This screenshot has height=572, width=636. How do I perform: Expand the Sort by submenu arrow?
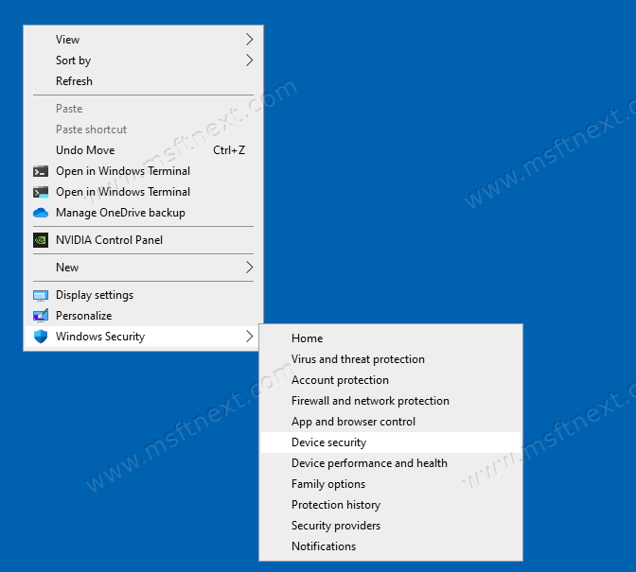[x=250, y=61]
